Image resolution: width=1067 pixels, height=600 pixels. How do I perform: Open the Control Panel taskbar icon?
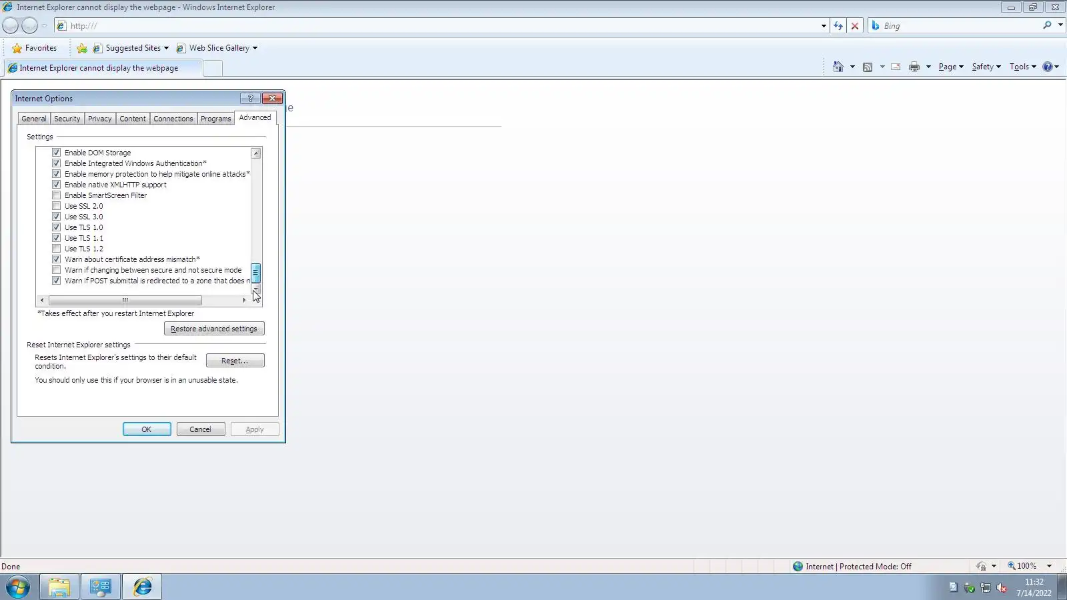101,587
